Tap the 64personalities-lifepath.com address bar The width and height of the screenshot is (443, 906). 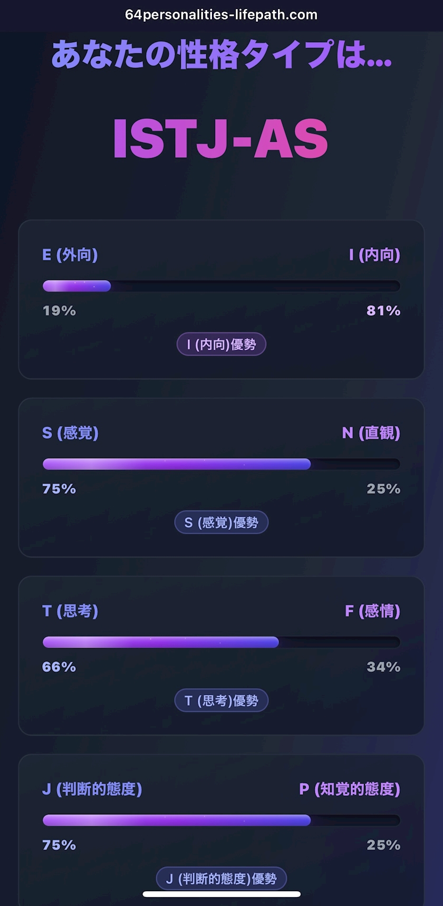[x=221, y=15]
